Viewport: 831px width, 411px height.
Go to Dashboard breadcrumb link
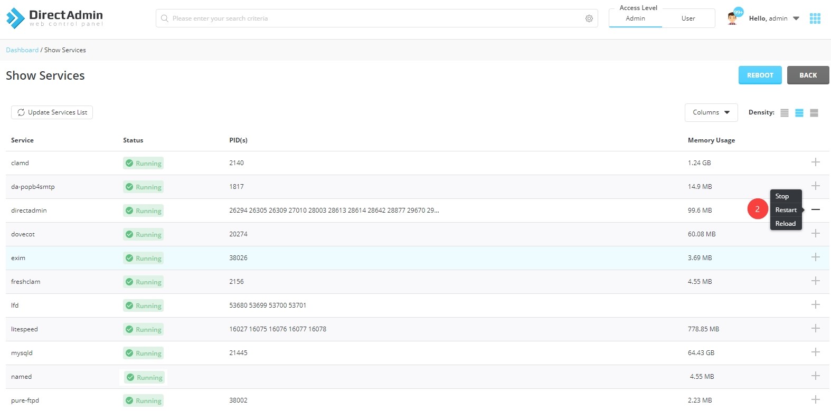coord(22,50)
